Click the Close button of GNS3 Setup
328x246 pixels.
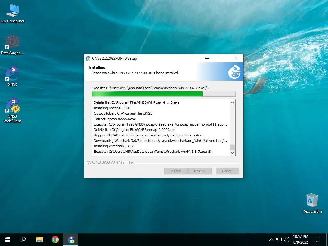(x=236, y=58)
